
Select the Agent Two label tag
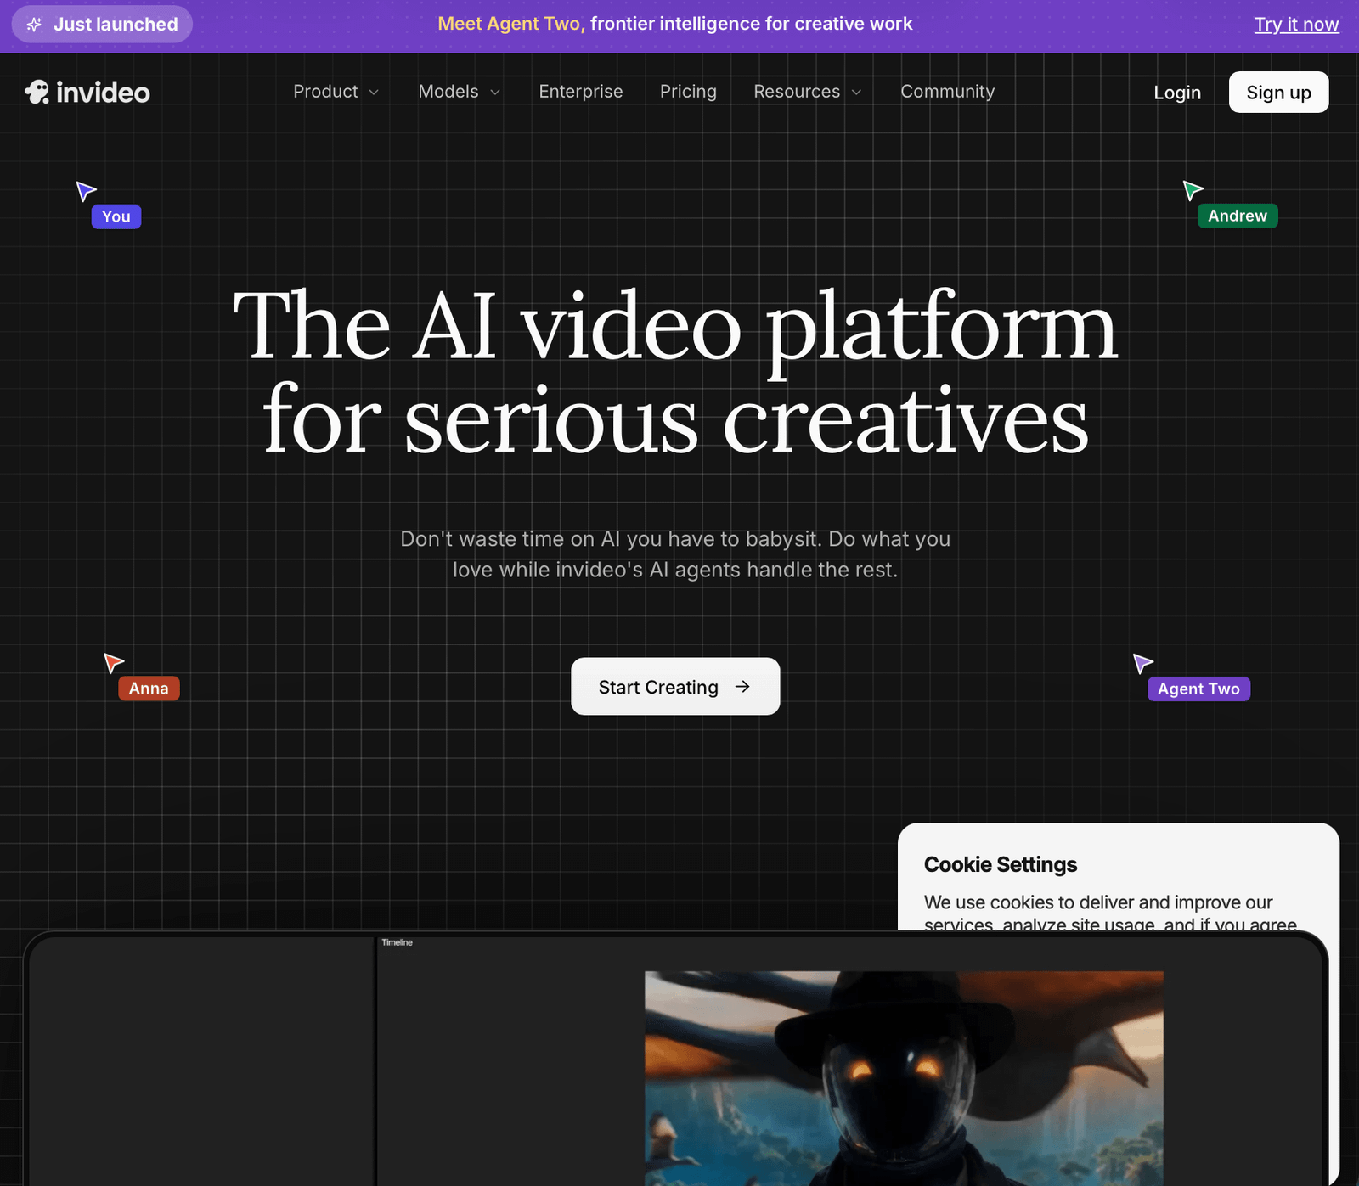point(1198,689)
